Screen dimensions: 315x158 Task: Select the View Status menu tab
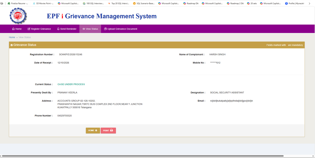coord(90,29)
